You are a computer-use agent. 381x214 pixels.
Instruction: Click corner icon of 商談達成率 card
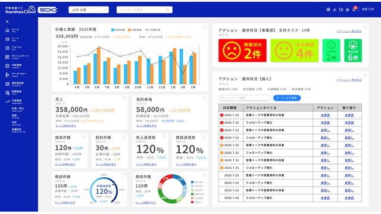pyautogui.click(x=204, y=137)
